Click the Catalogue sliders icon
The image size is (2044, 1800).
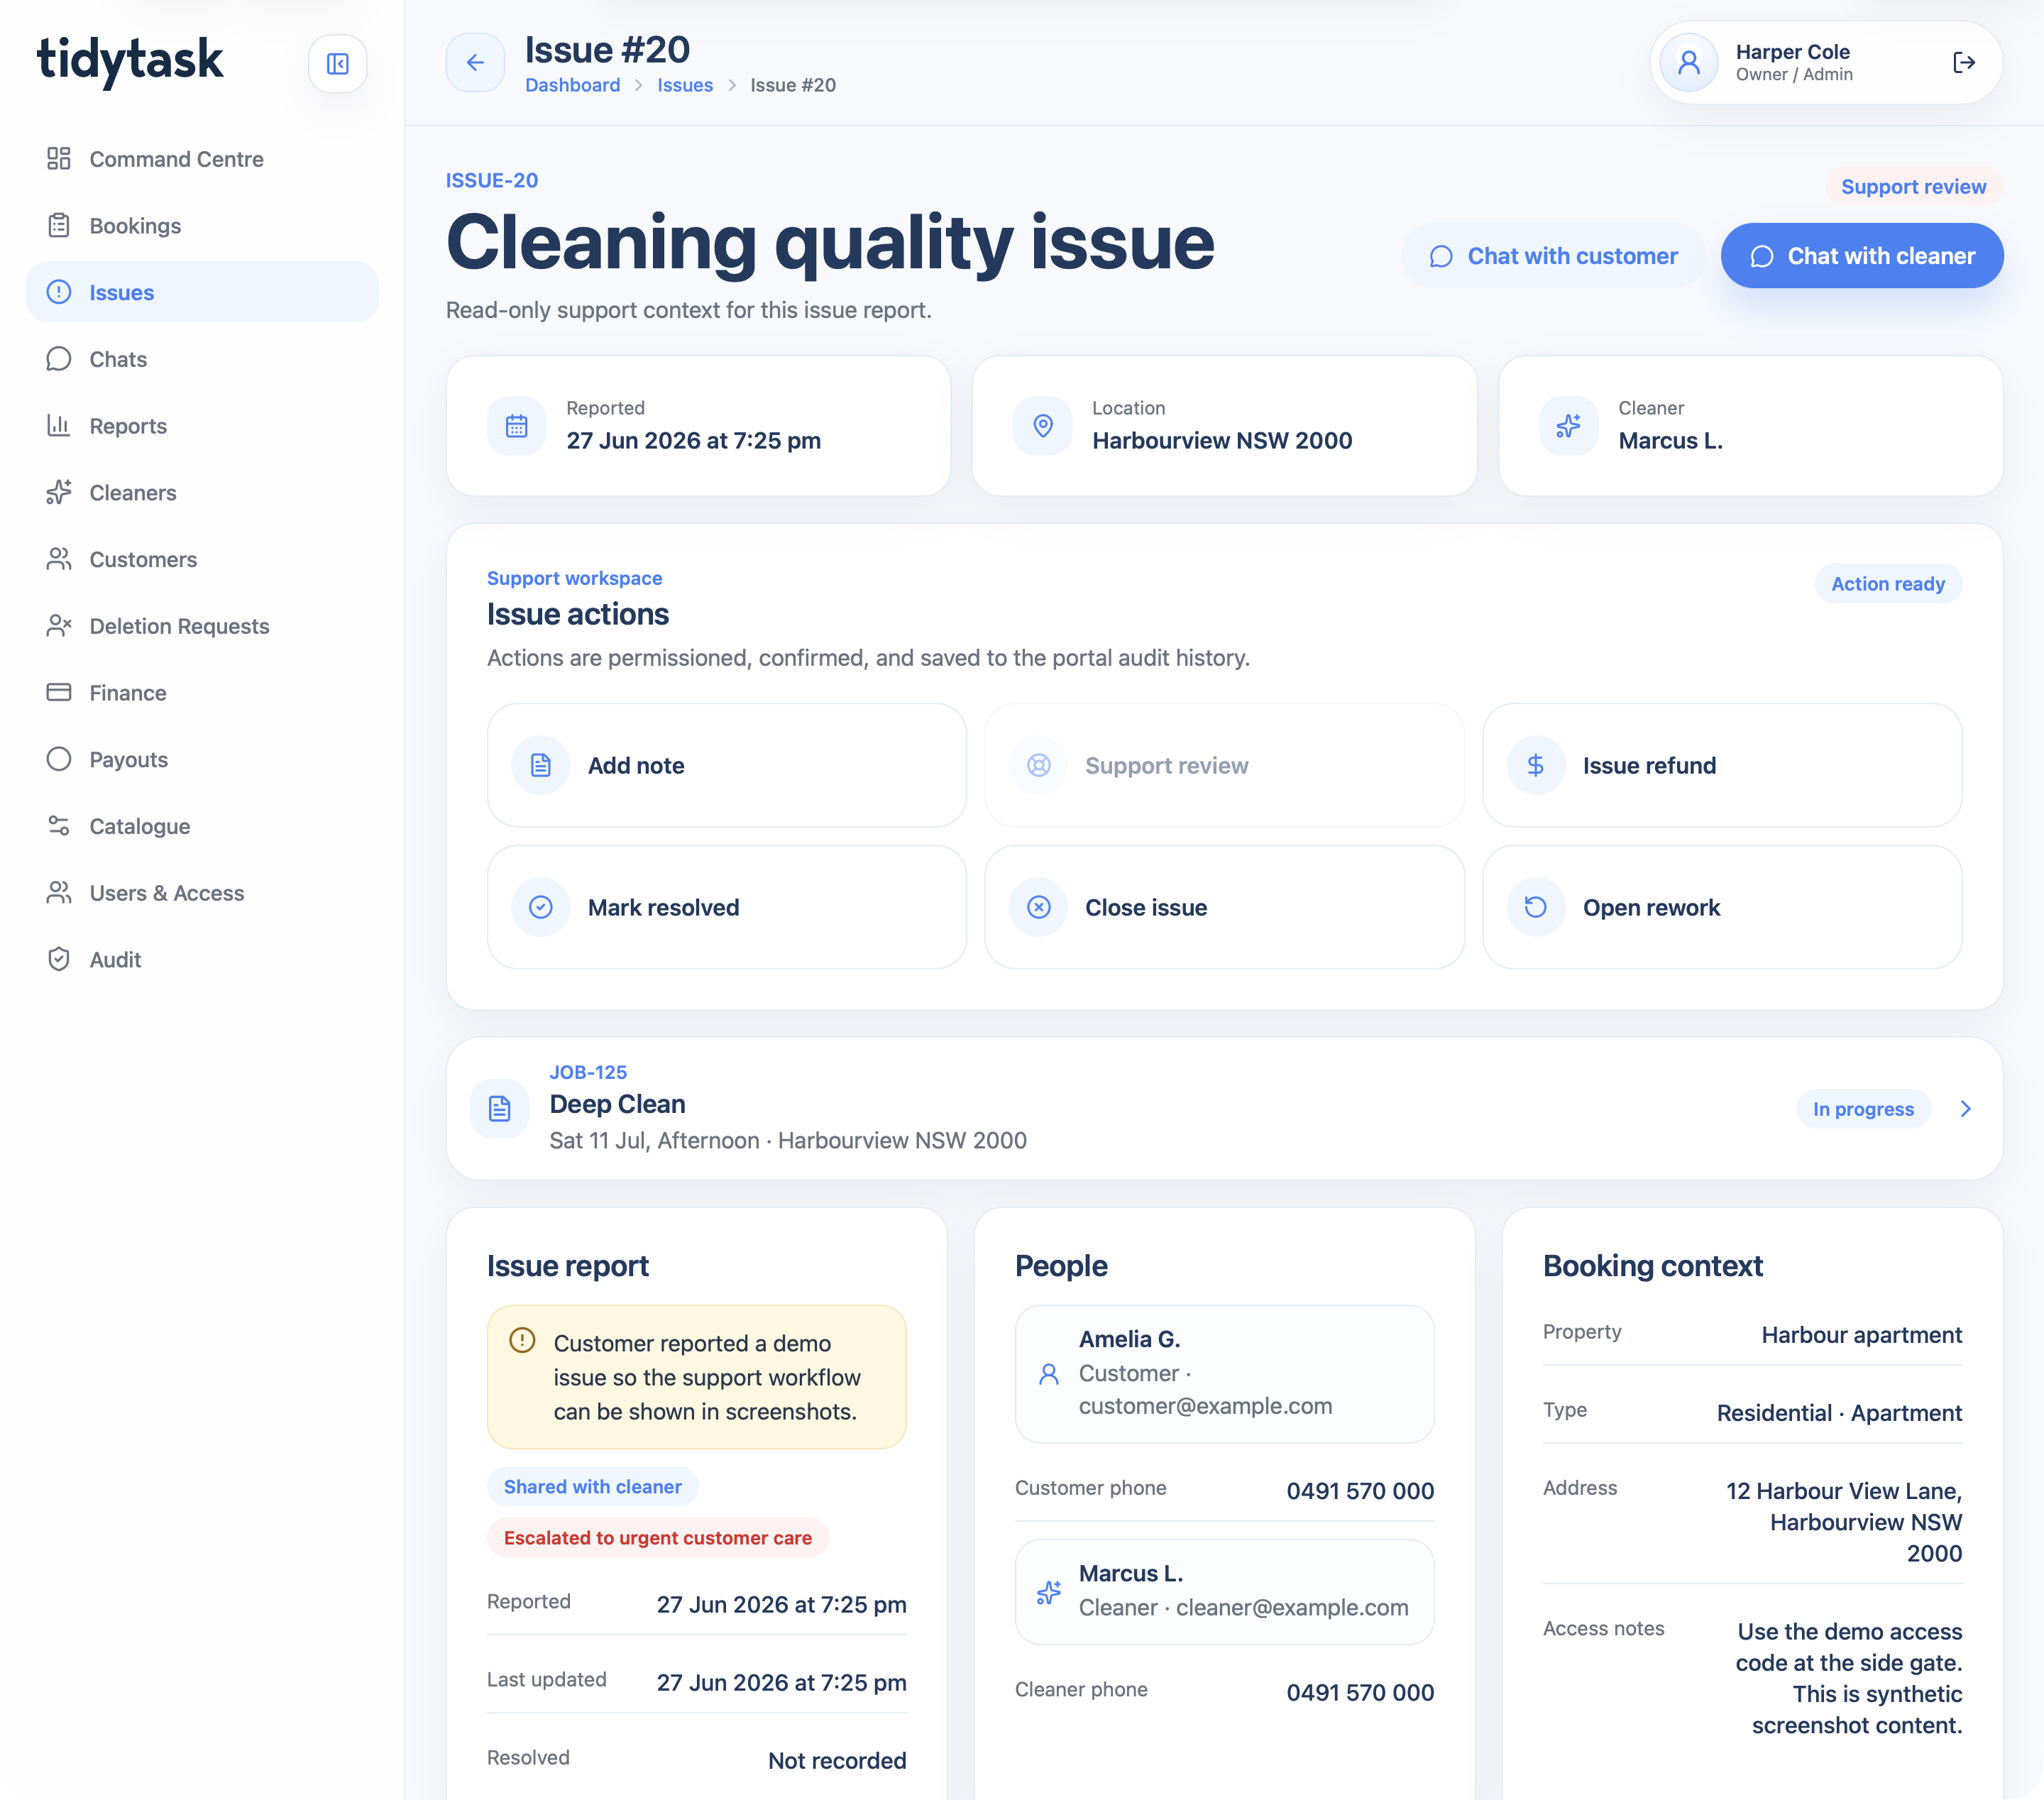[59, 826]
